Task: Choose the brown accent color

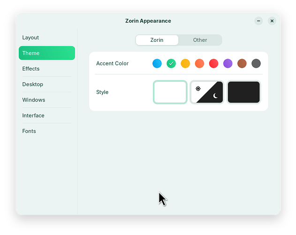Action: pos(242,63)
